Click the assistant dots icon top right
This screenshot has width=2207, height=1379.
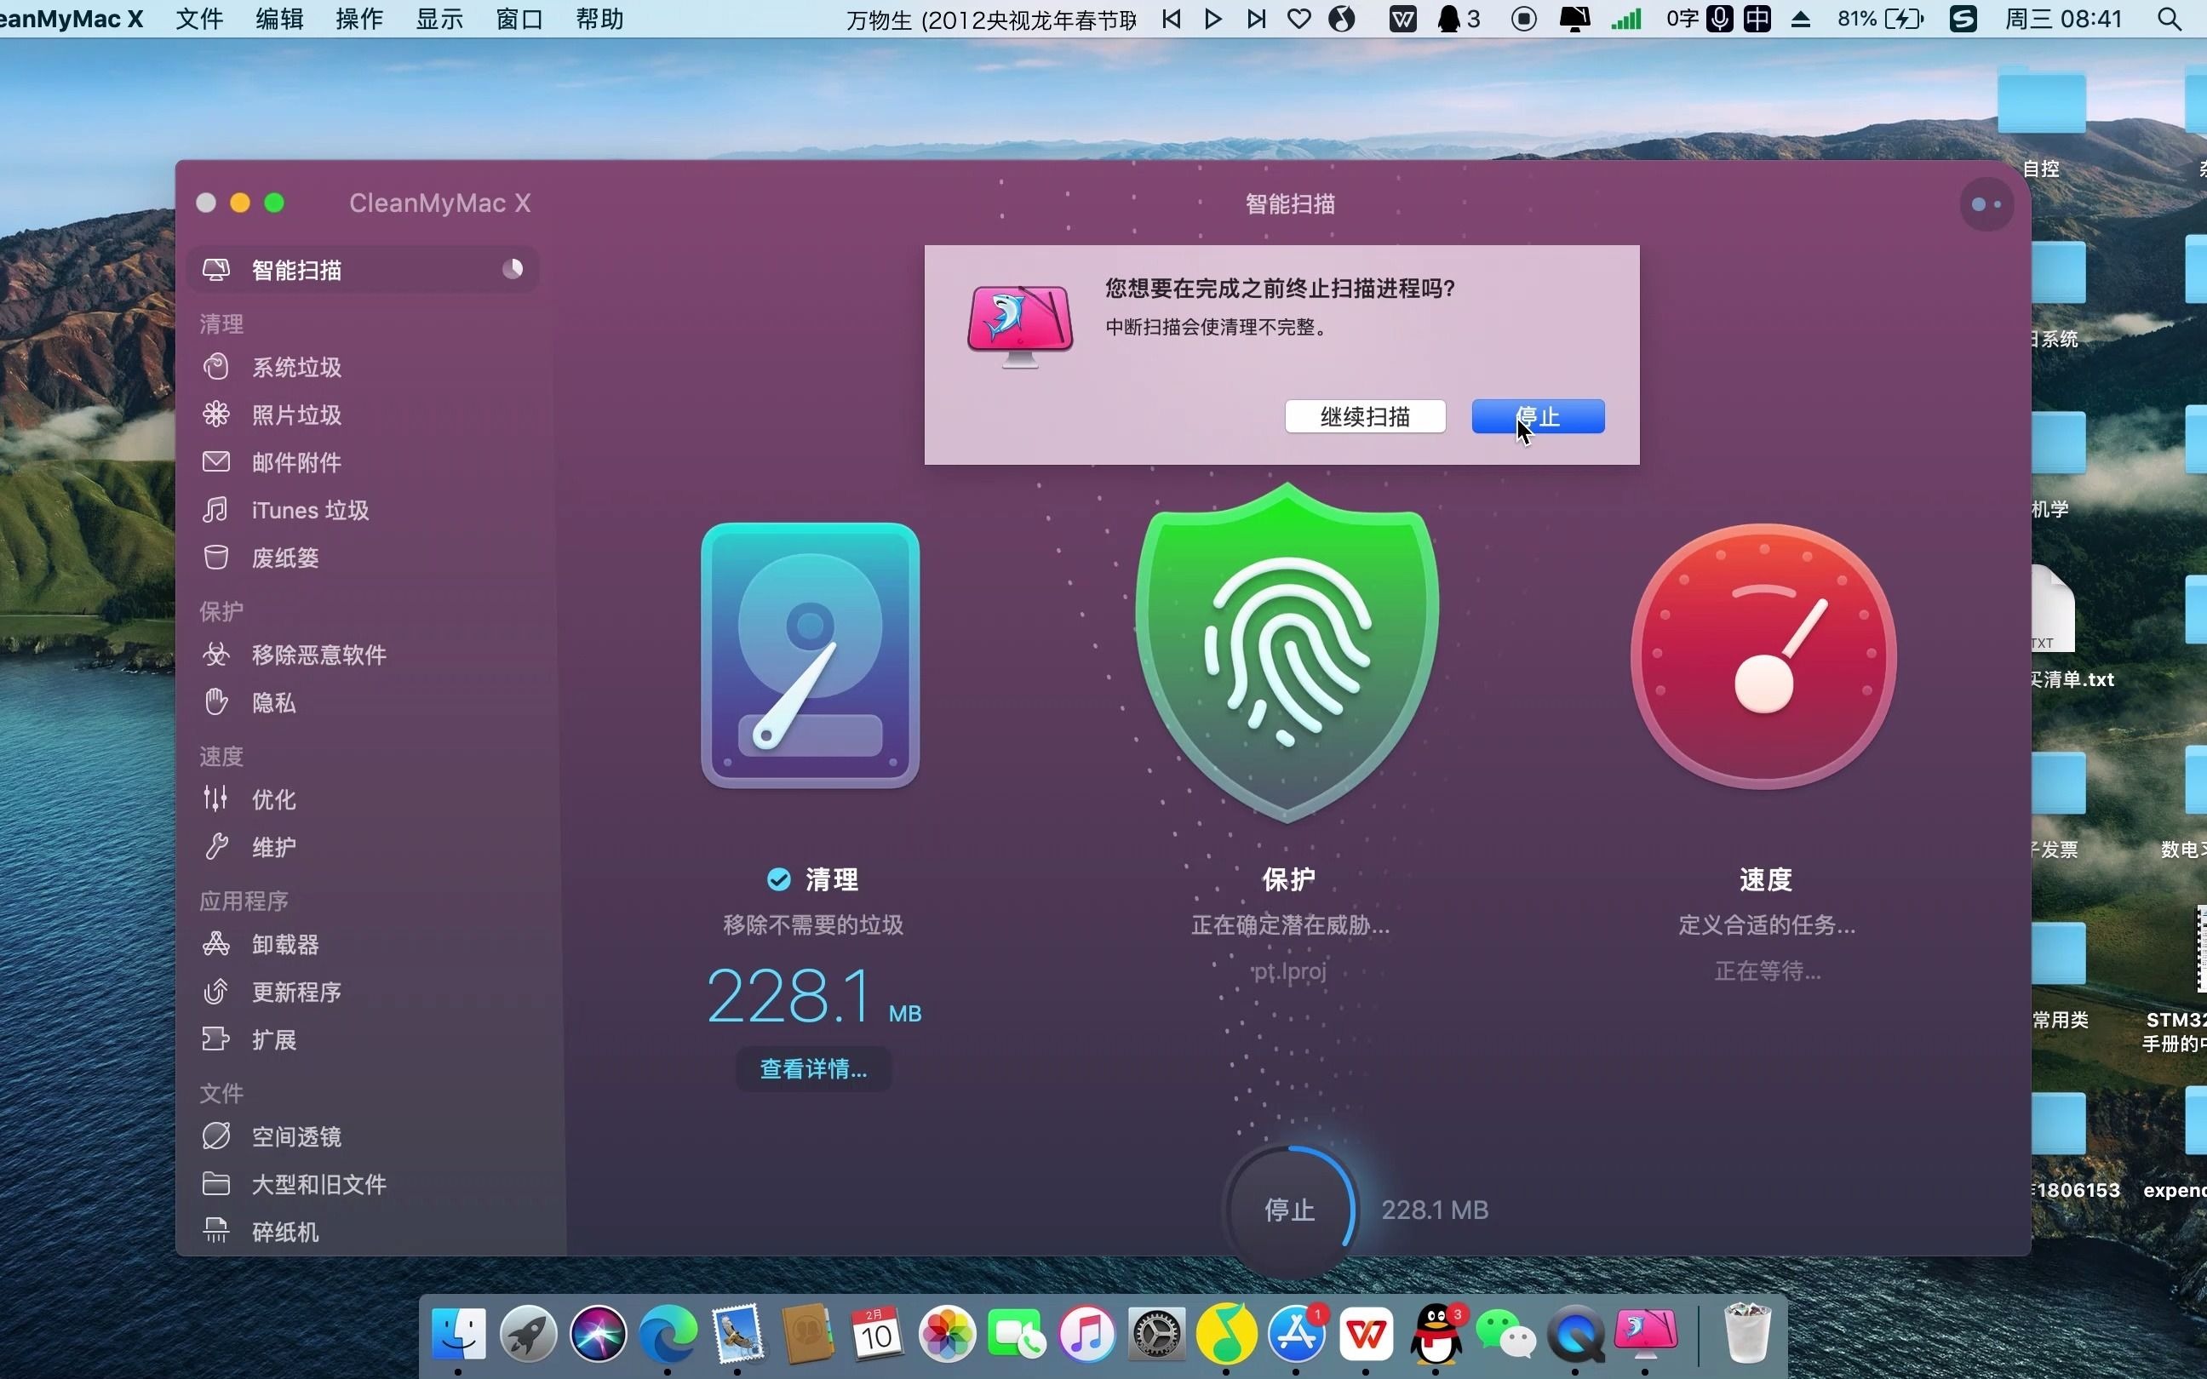(1986, 204)
